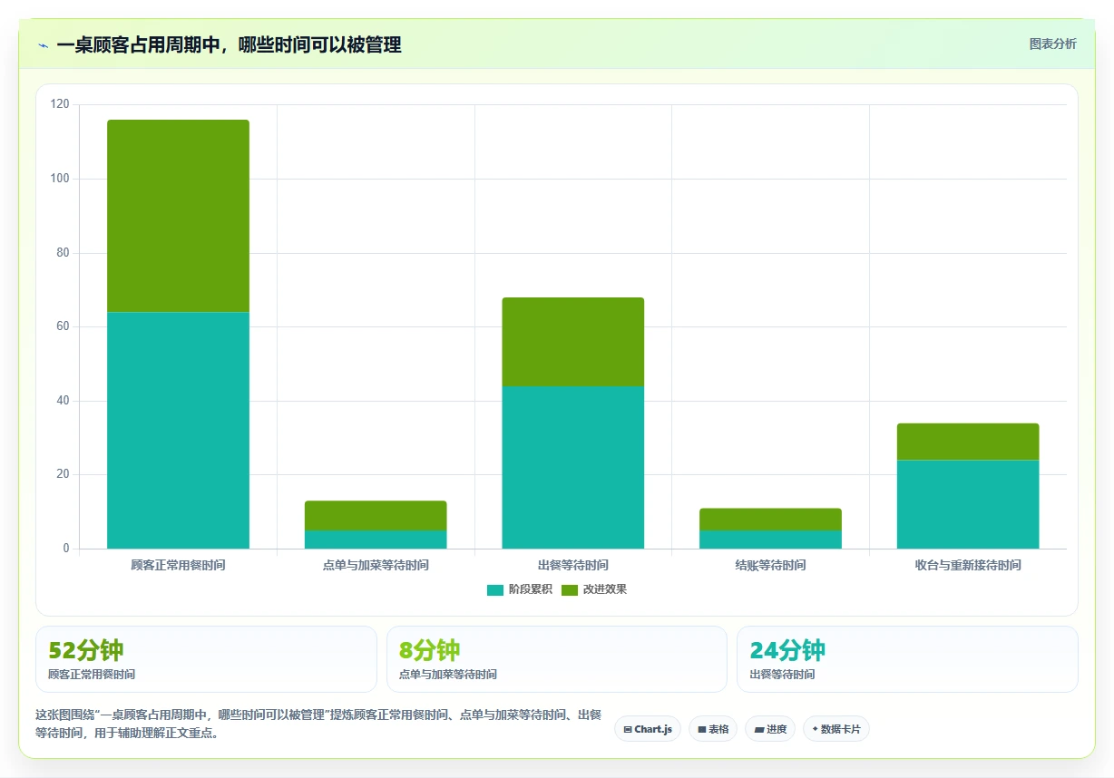The width and height of the screenshot is (1114, 778).
Task: Click the x-axis label 收台与重新接待时间
Action: click(968, 565)
